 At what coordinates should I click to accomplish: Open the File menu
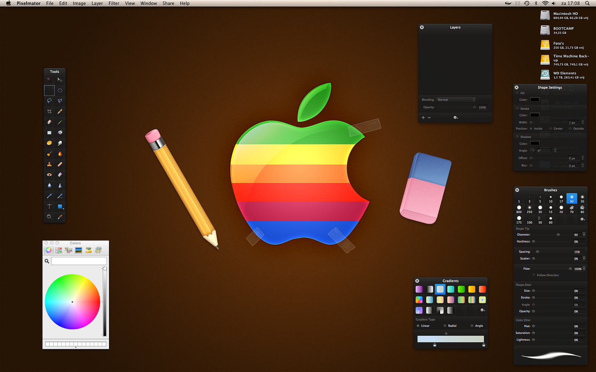pos(50,3)
